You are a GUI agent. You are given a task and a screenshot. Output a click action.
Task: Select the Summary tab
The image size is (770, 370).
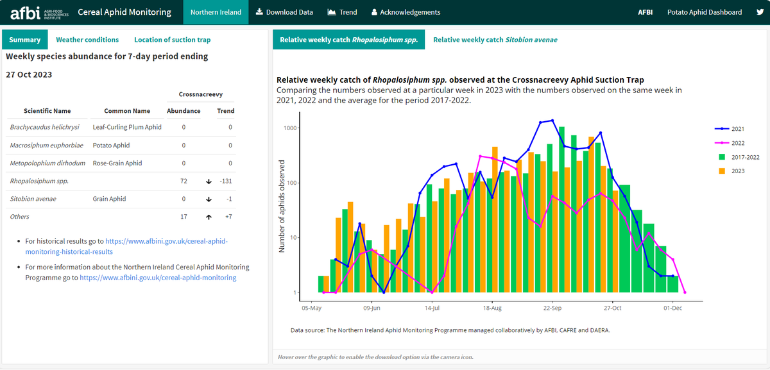24,39
